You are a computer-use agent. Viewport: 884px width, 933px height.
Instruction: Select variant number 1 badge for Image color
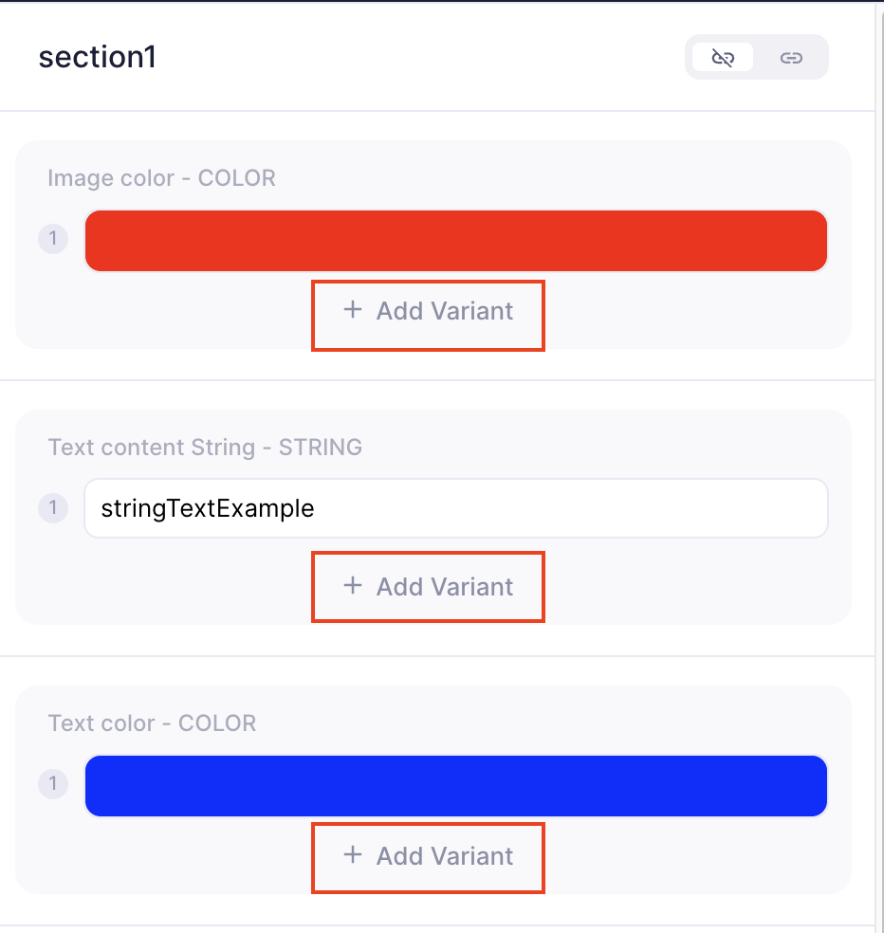[x=53, y=239]
